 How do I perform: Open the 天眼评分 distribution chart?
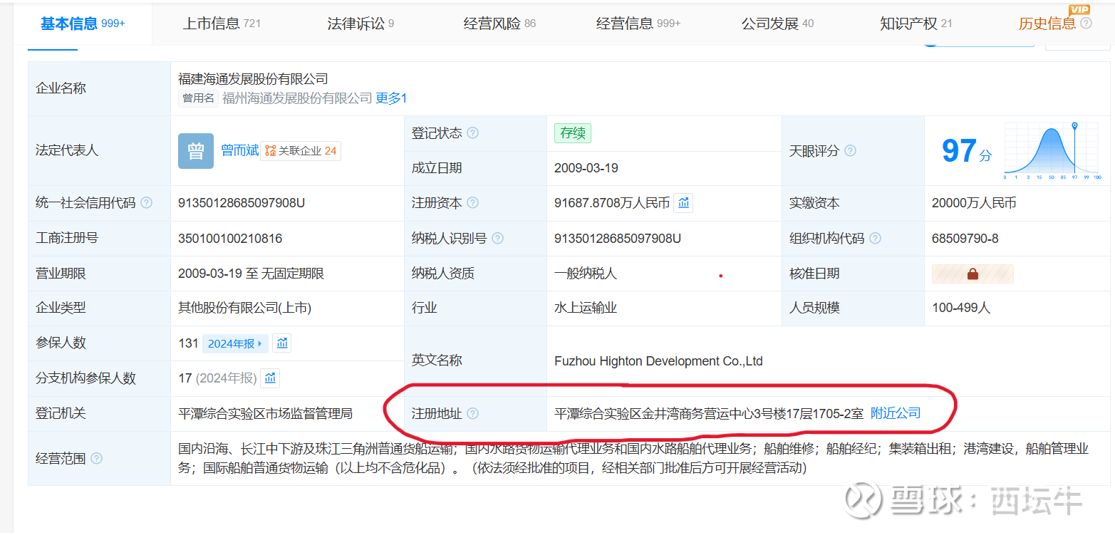coord(1053,151)
